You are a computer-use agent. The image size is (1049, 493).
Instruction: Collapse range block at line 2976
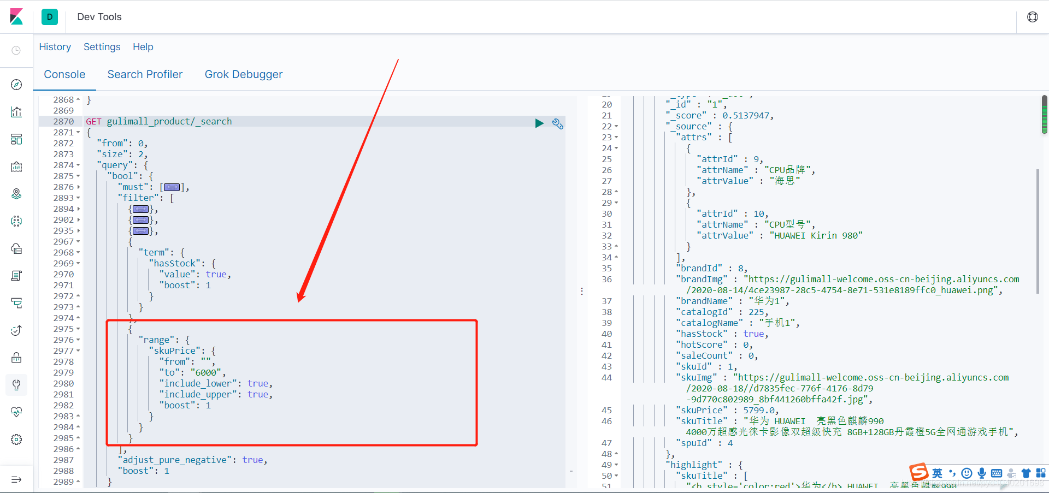78,340
